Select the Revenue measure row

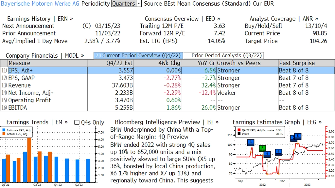click(x=167, y=85)
